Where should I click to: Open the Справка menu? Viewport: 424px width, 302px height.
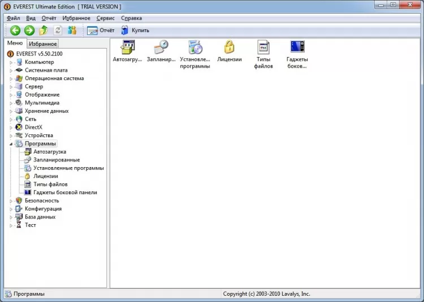[x=131, y=18]
